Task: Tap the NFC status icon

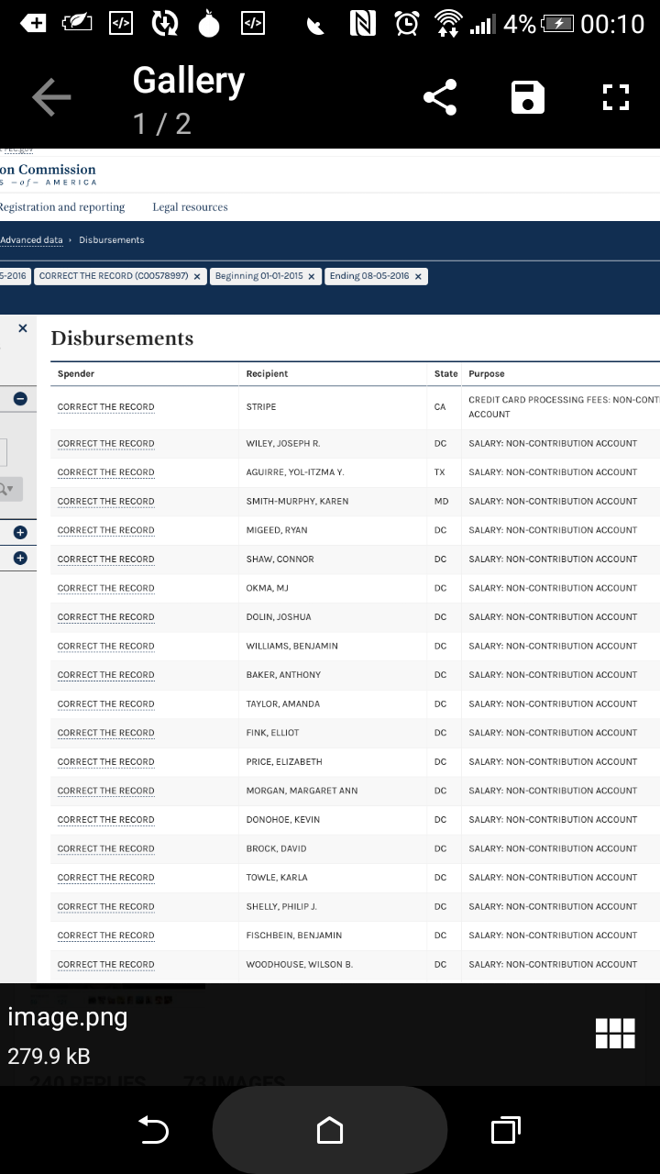Action: (x=363, y=24)
